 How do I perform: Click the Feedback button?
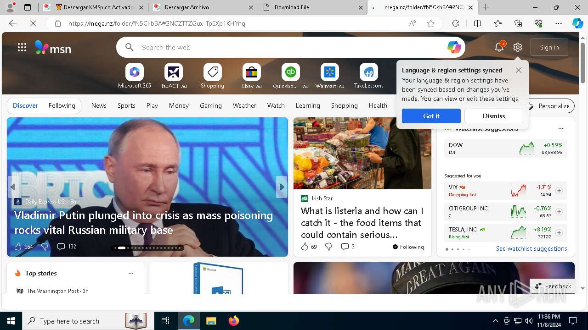(x=553, y=286)
